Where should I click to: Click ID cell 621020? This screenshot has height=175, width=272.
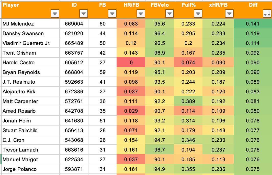(74, 33)
